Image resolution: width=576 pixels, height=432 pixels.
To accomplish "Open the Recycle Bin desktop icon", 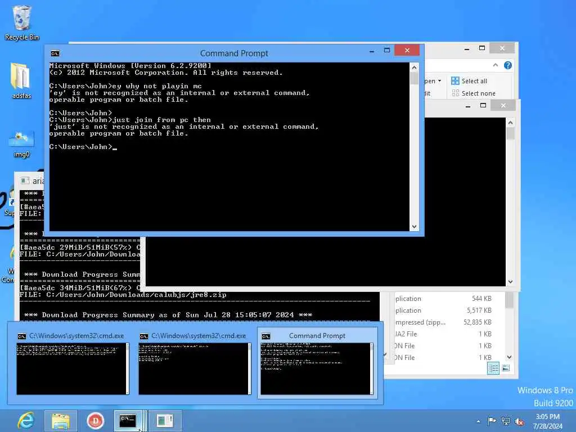I will [22, 22].
